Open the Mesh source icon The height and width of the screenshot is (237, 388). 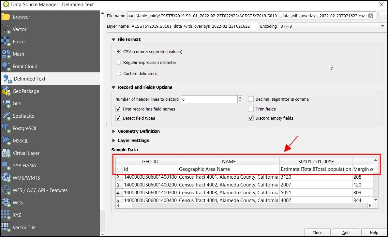pos(6,54)
